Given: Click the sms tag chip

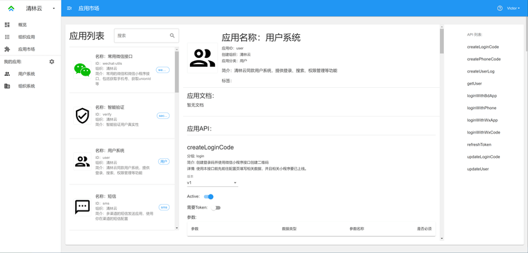Looking at the screenshot, I should click(x=164, y=207).
